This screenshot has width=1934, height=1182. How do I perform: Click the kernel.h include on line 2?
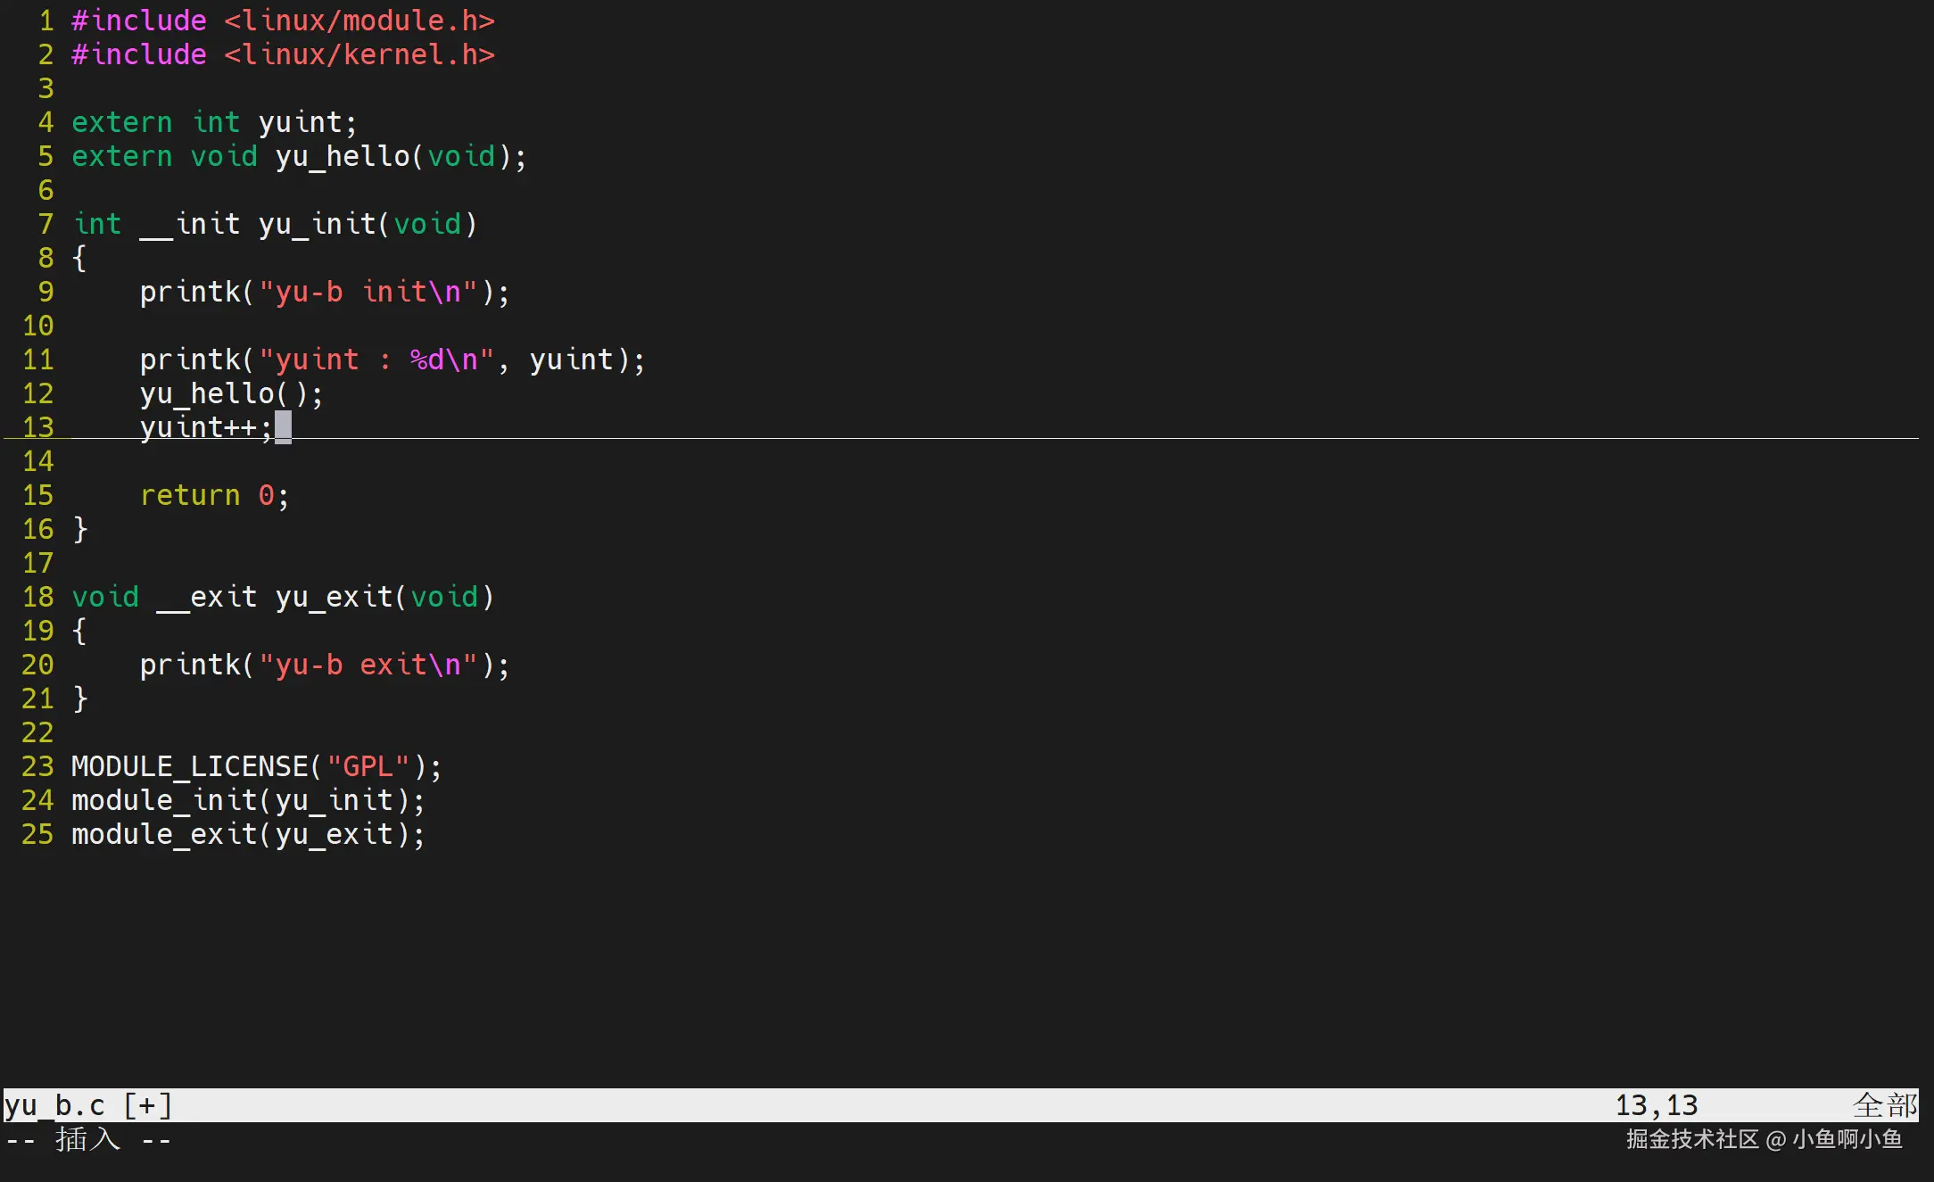pyautogui.click(x=359, y=54)
